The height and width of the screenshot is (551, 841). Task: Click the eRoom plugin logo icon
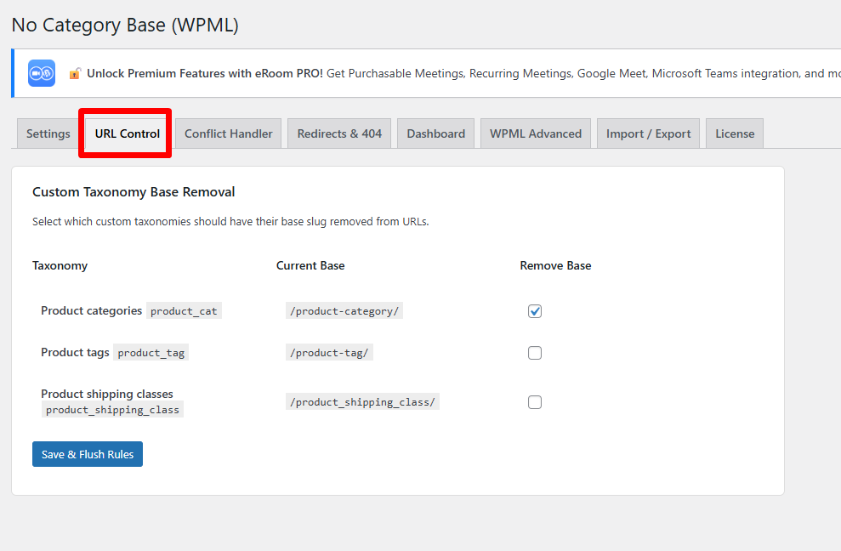[42, 73]
